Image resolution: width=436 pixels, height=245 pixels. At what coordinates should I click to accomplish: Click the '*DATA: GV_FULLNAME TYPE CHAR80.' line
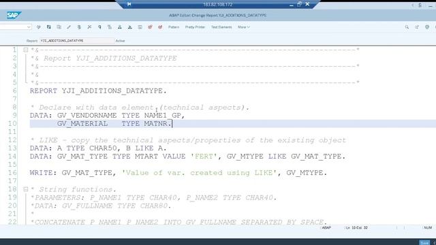pos(101,206)
